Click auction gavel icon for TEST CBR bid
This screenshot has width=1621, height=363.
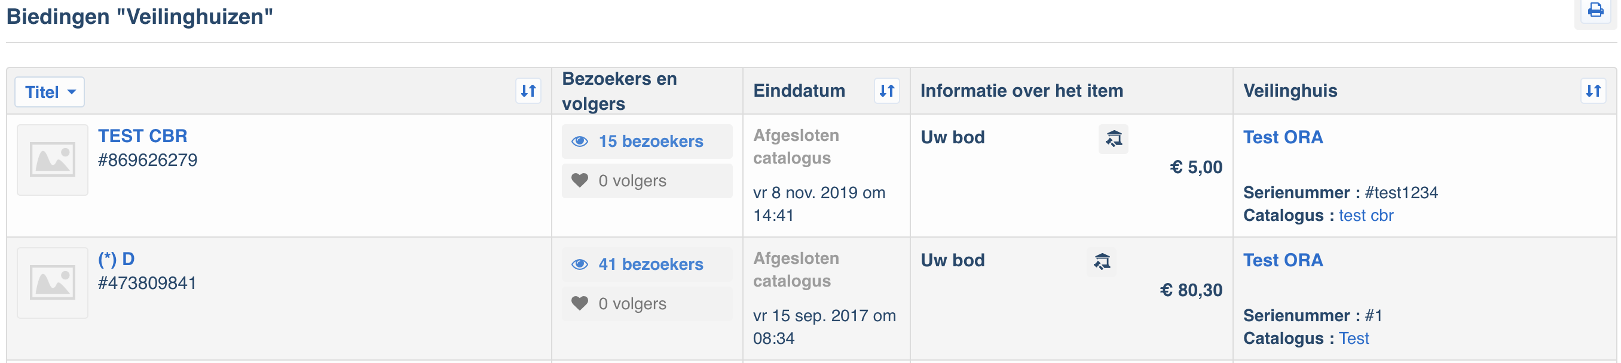[1113, 139]
